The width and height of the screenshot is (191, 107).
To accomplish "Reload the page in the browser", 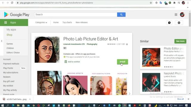I will [x=12, y=3].
